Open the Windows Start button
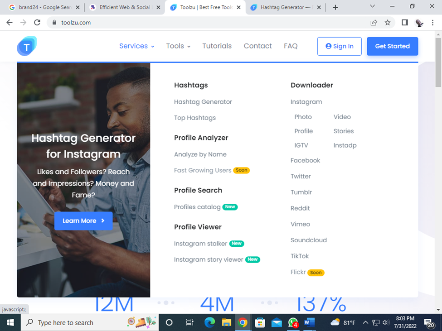Viewport: 442px width, 331px height. (x=10, y=322)
